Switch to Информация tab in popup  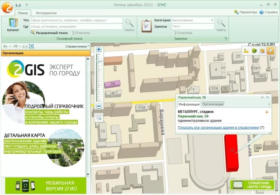[189, 104]
